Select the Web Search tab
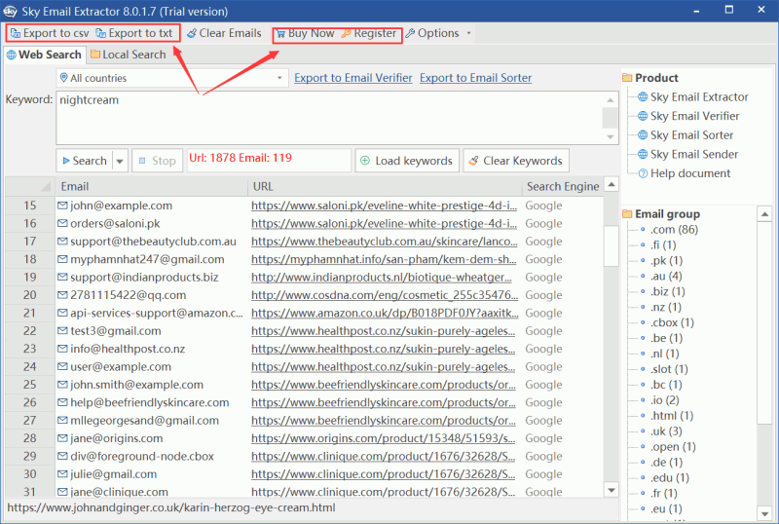The height and width of the screenshot is (524, 779). pyautogui.click(x=44, y=55)
